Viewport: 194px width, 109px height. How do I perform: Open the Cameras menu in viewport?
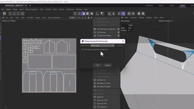[133, 18]
